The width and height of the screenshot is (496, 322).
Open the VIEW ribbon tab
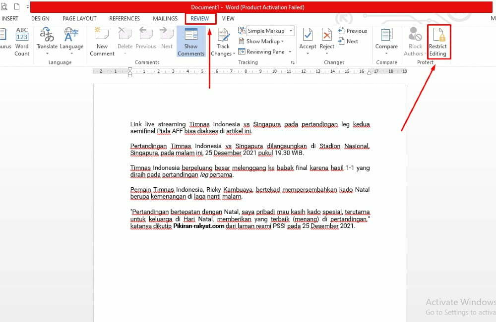click(228, 18)
